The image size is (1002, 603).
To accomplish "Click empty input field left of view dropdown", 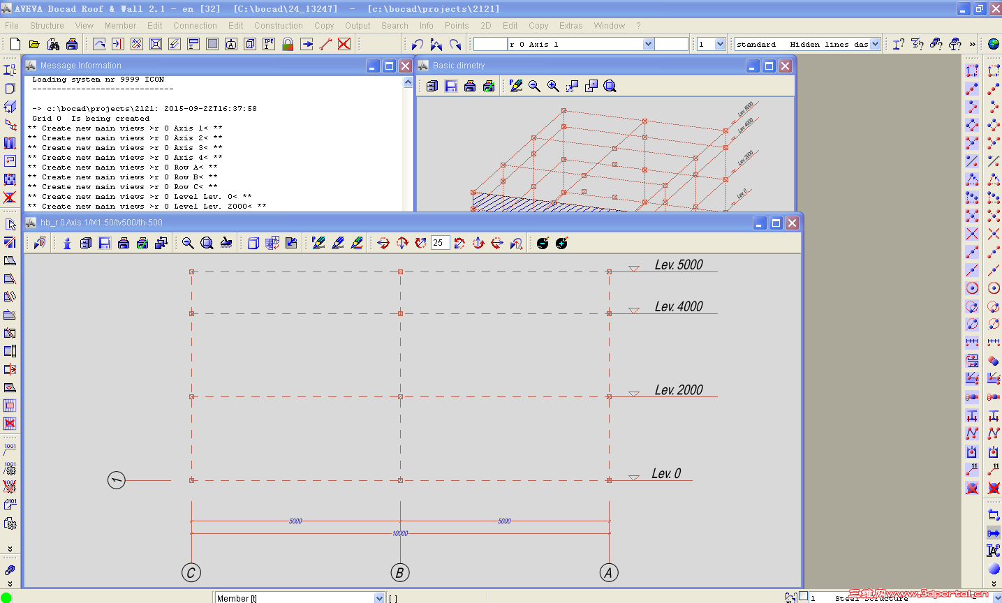I will click(490, 44).
